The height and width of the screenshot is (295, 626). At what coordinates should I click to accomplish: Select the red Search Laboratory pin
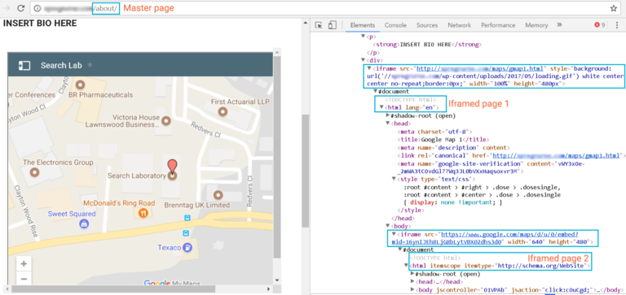[x=172, y=167]
